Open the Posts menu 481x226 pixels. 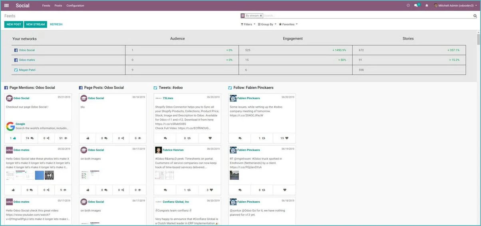pyautogui.click(x=58, y=6)
